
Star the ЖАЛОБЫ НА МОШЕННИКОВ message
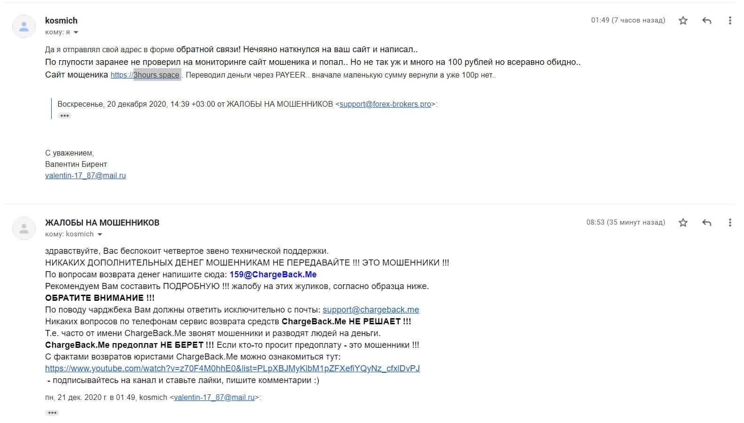(683, 222)
